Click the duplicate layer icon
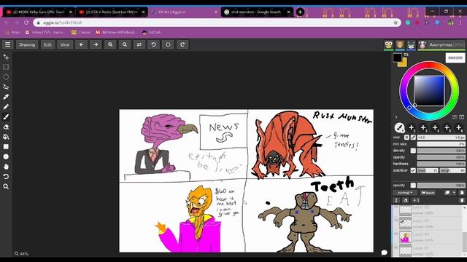467x262 pixels. click(x=447, y=193)
